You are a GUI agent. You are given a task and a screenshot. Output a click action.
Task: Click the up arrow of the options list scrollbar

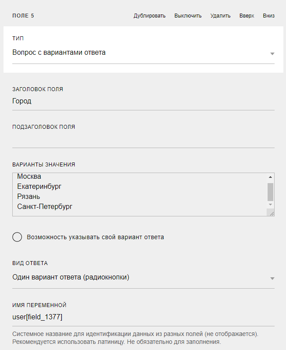point(270,177)
